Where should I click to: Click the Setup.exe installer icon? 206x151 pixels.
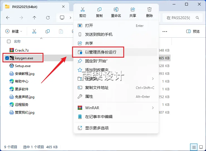pyautogui.click(x=12, y=66)
